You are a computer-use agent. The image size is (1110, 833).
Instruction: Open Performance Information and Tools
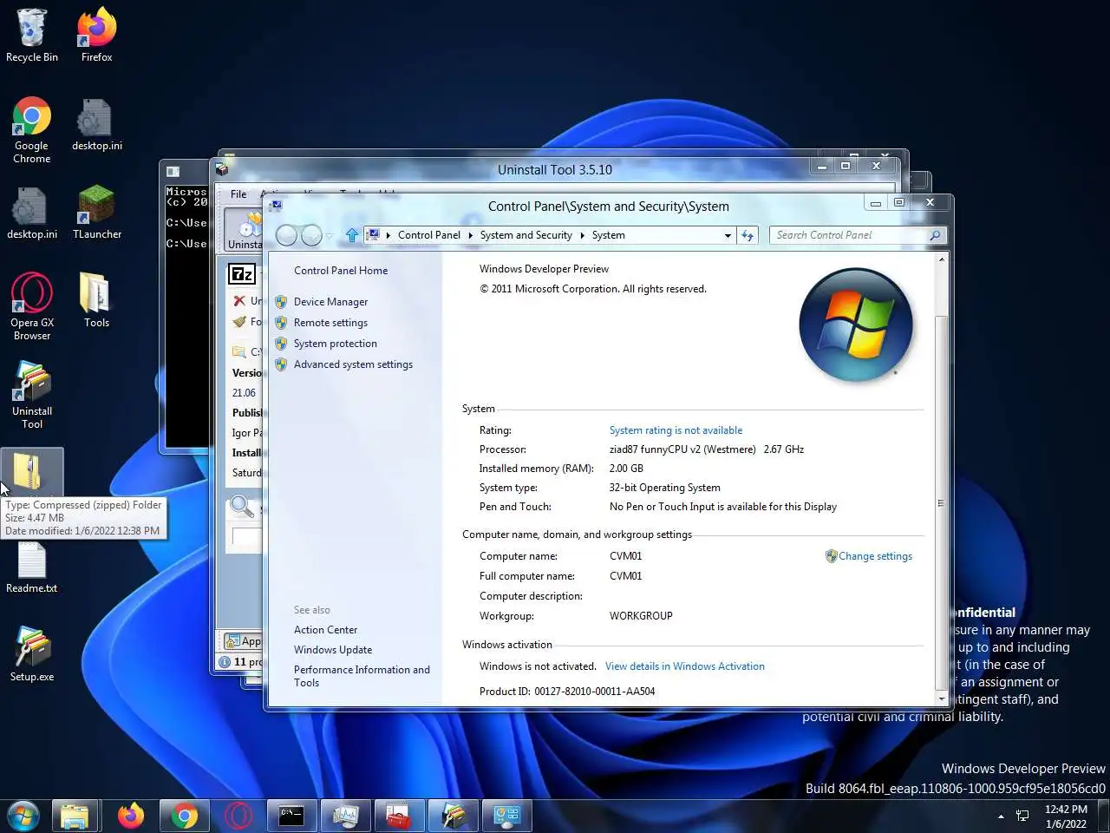362,676
